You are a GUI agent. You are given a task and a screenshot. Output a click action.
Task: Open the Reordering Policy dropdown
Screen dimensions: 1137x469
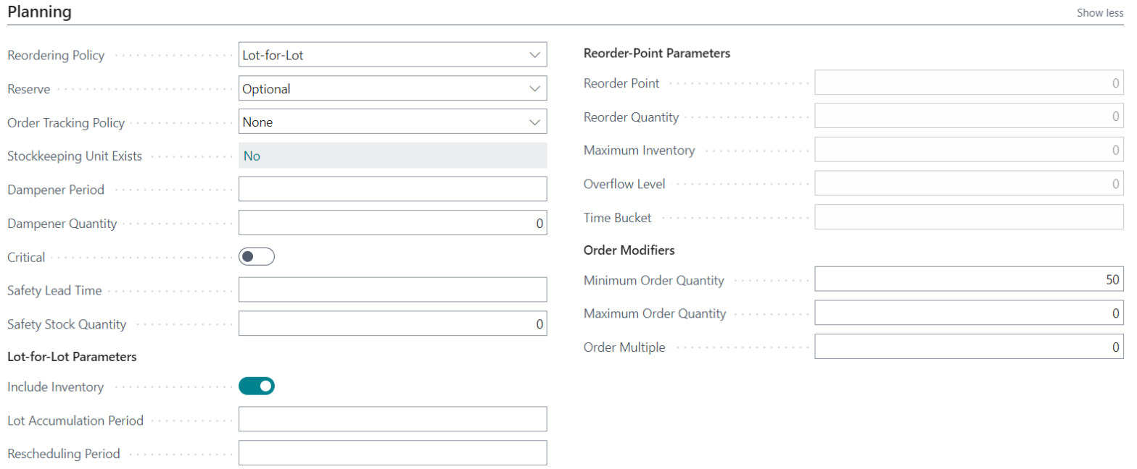coord(392,54)
